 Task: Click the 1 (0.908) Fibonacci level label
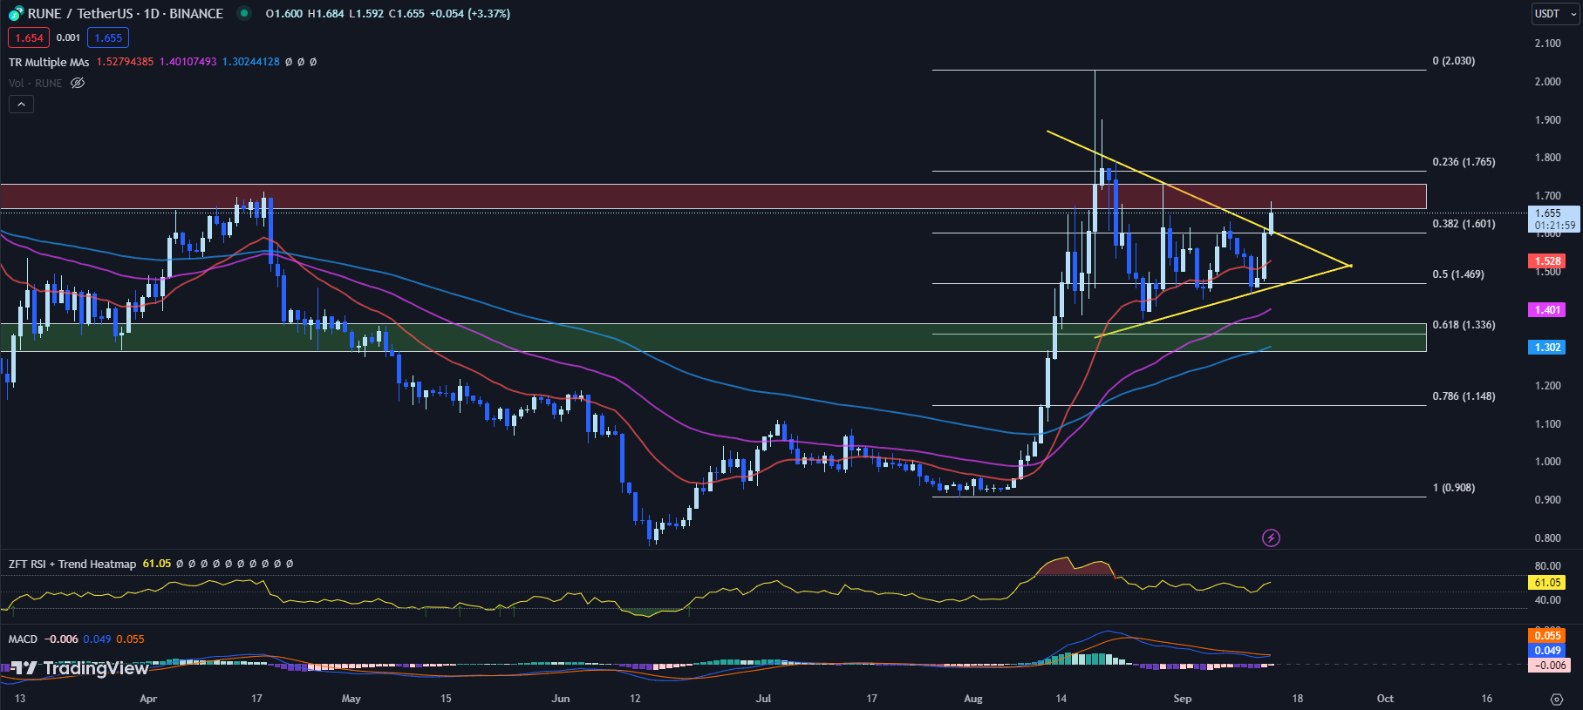pyautogui.click(x=1454, y=488)
